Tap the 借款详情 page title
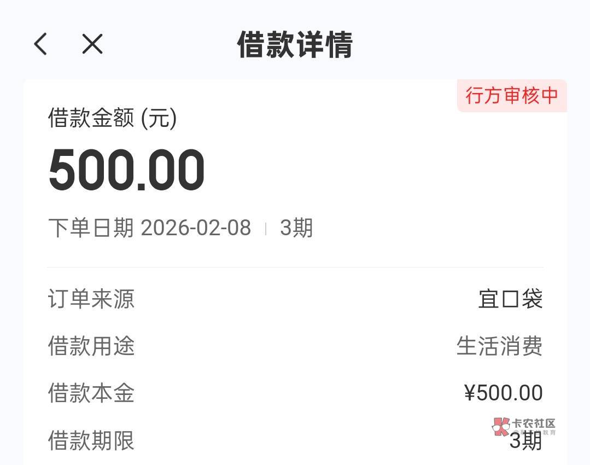Screen dimensions: 590x465 pyautogui.click(x=295, y=44)
